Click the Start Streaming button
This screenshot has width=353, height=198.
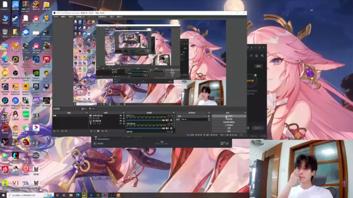[x=229, y=116]
